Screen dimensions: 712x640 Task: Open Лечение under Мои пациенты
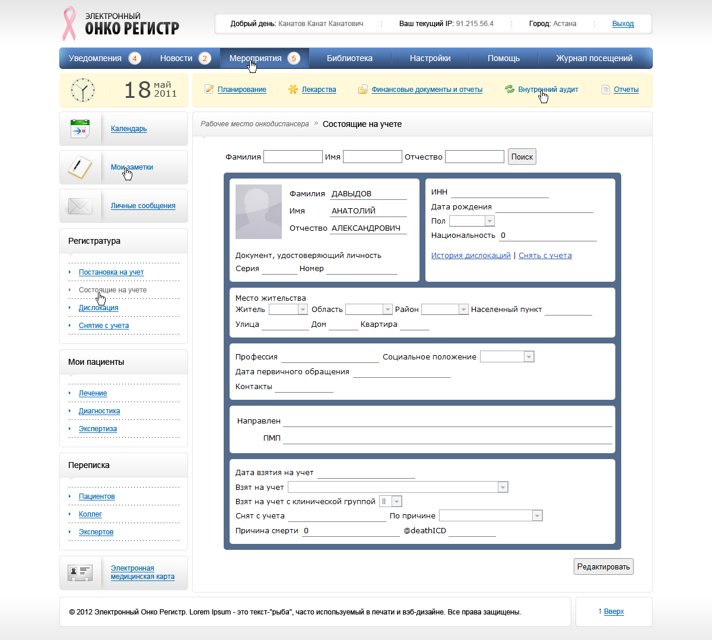click(x=93, y=393)
